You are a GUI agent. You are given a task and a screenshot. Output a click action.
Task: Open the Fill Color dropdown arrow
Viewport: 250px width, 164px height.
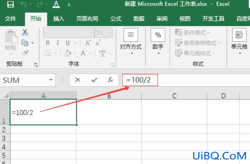[75, 53]
